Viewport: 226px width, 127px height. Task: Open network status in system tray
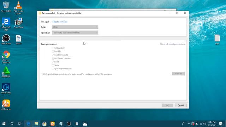tap(201, 124)
